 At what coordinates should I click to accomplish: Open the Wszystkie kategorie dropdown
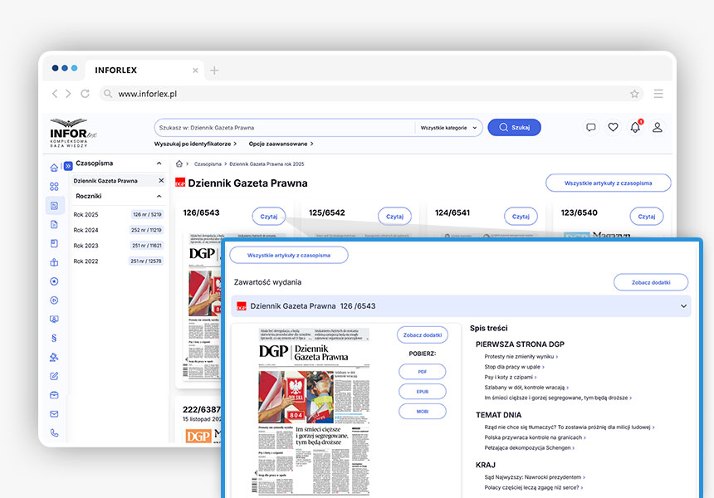[x=450, y=128]
